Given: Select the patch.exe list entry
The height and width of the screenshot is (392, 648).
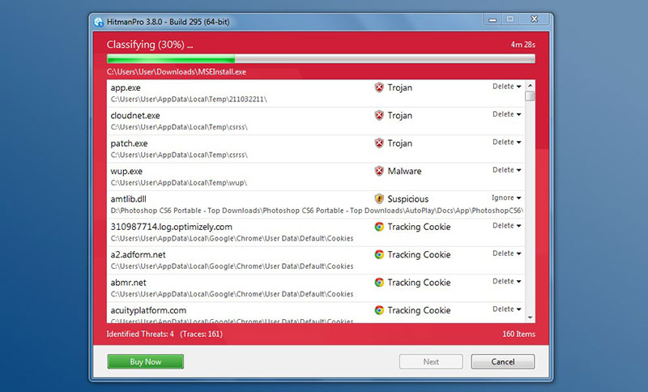Looking at the screenshot, I should pyautogui.click(x=316, y=149).
